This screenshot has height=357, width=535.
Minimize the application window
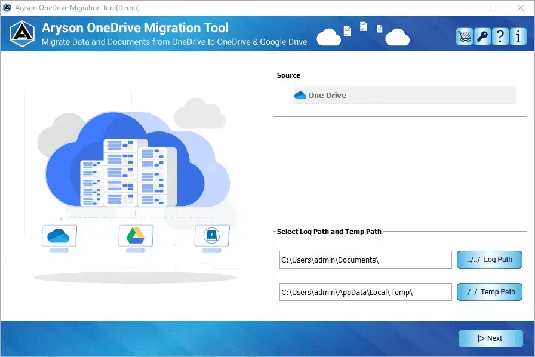(x=465, y=7)
